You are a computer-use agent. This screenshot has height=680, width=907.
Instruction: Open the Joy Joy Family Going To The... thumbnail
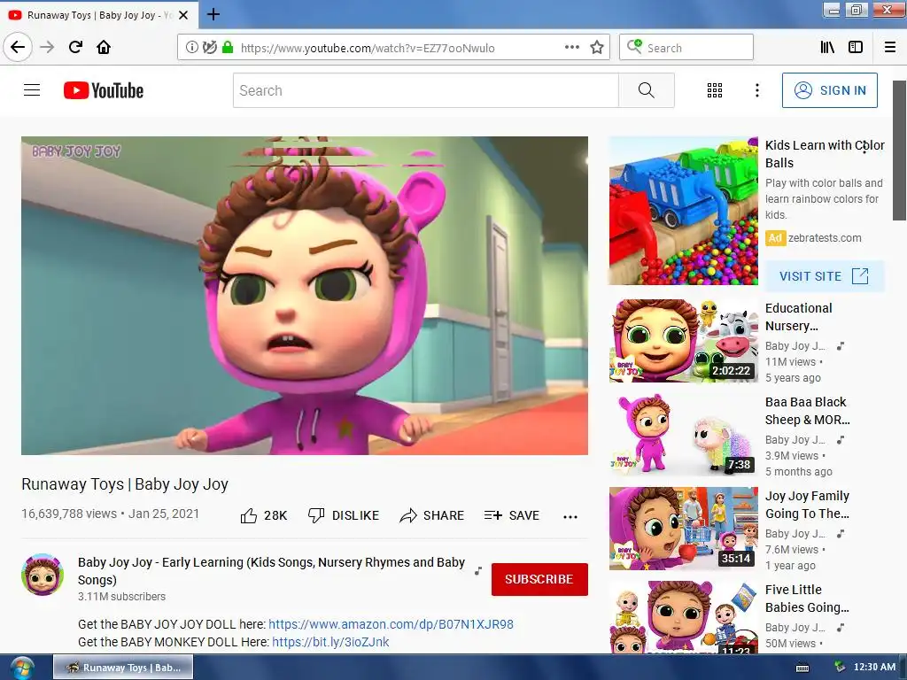(683, 529)
